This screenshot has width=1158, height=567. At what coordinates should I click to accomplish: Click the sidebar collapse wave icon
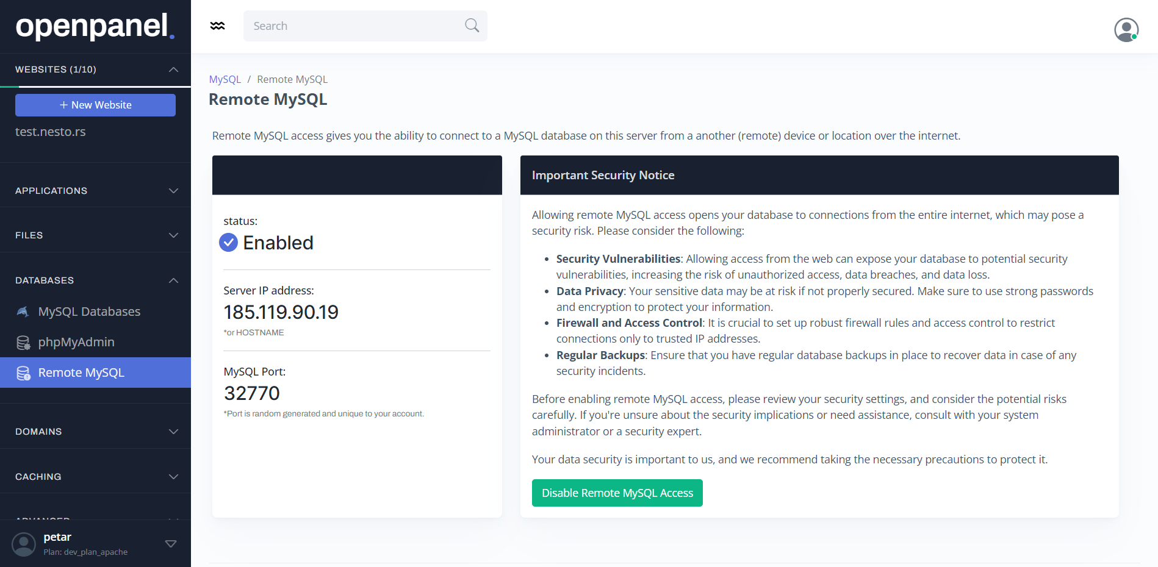click(217, 26)
